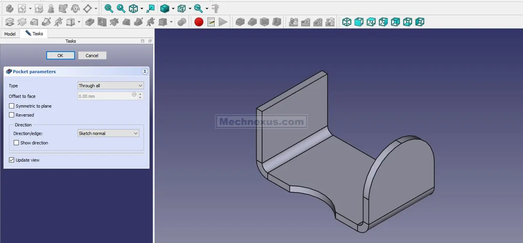Open the Direction/edge Sketch normal dropdown
This screenshot has height=243, width=523.
point(108,133)
